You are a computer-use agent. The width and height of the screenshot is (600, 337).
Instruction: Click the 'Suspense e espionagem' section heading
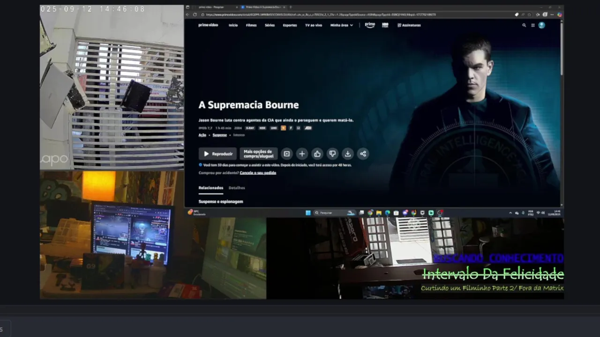point(221,201)
